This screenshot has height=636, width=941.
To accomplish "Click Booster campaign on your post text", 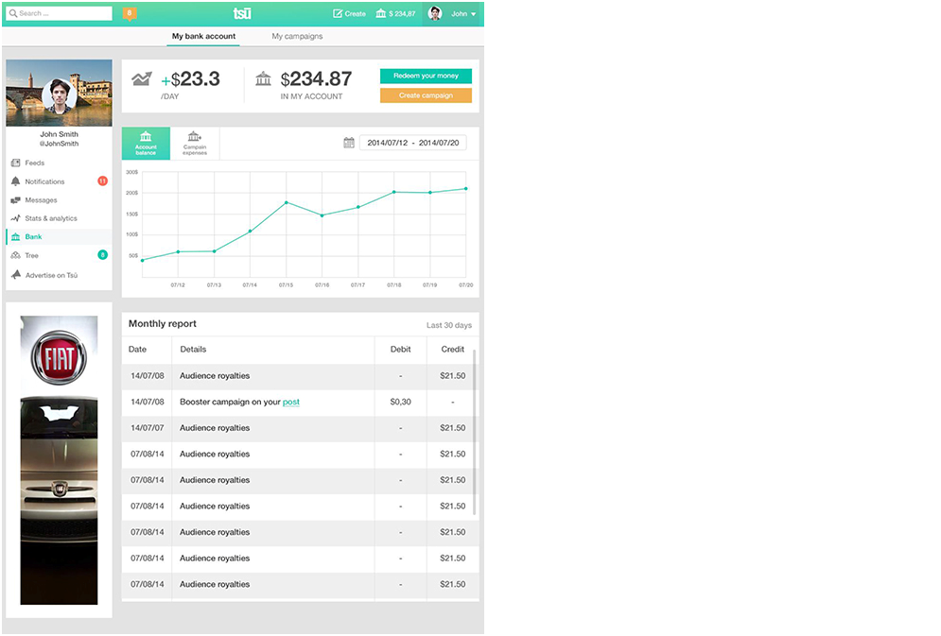I will [239, 403].
